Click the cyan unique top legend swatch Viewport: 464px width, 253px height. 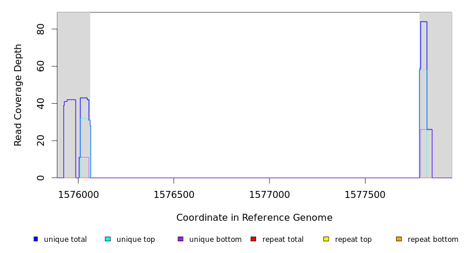coord(108,239)
